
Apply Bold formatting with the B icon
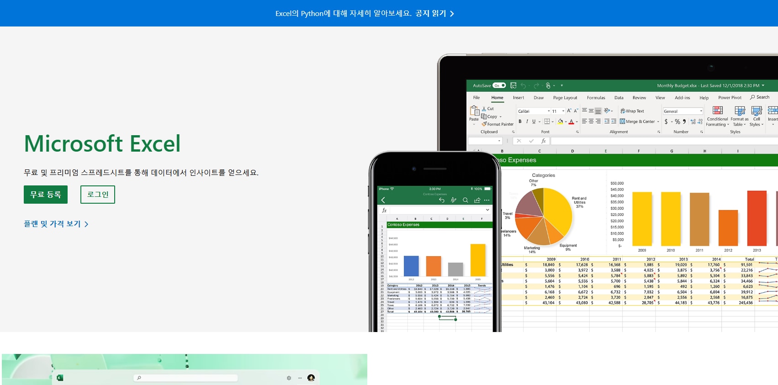pos(520,121)
